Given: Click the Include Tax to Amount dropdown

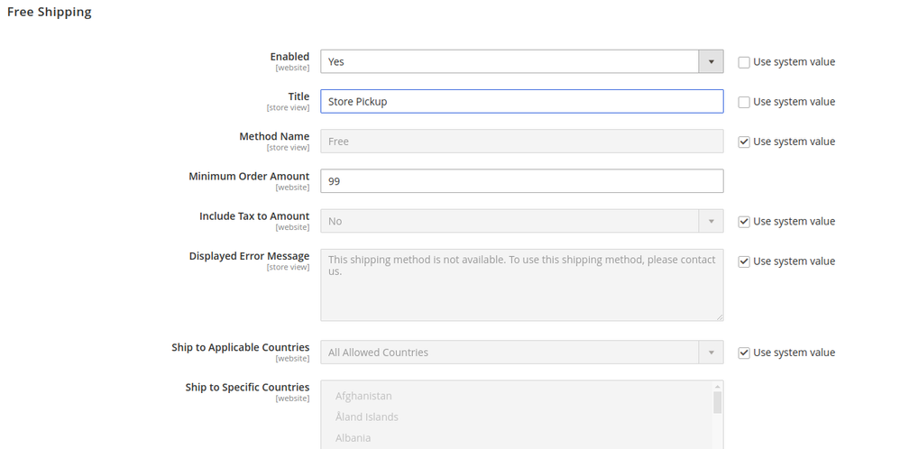Looking at the screenshot, I should [x=521, y=221].
